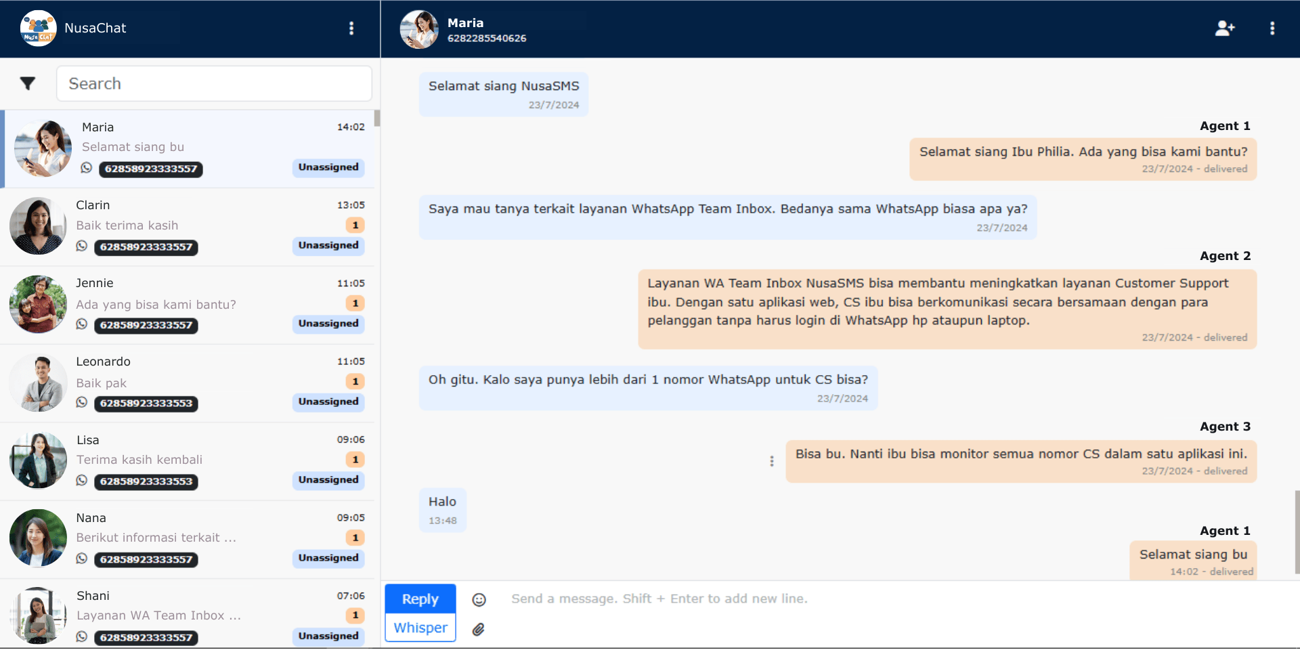
Task: Select the Reply tab
Action: pos(420,599)
